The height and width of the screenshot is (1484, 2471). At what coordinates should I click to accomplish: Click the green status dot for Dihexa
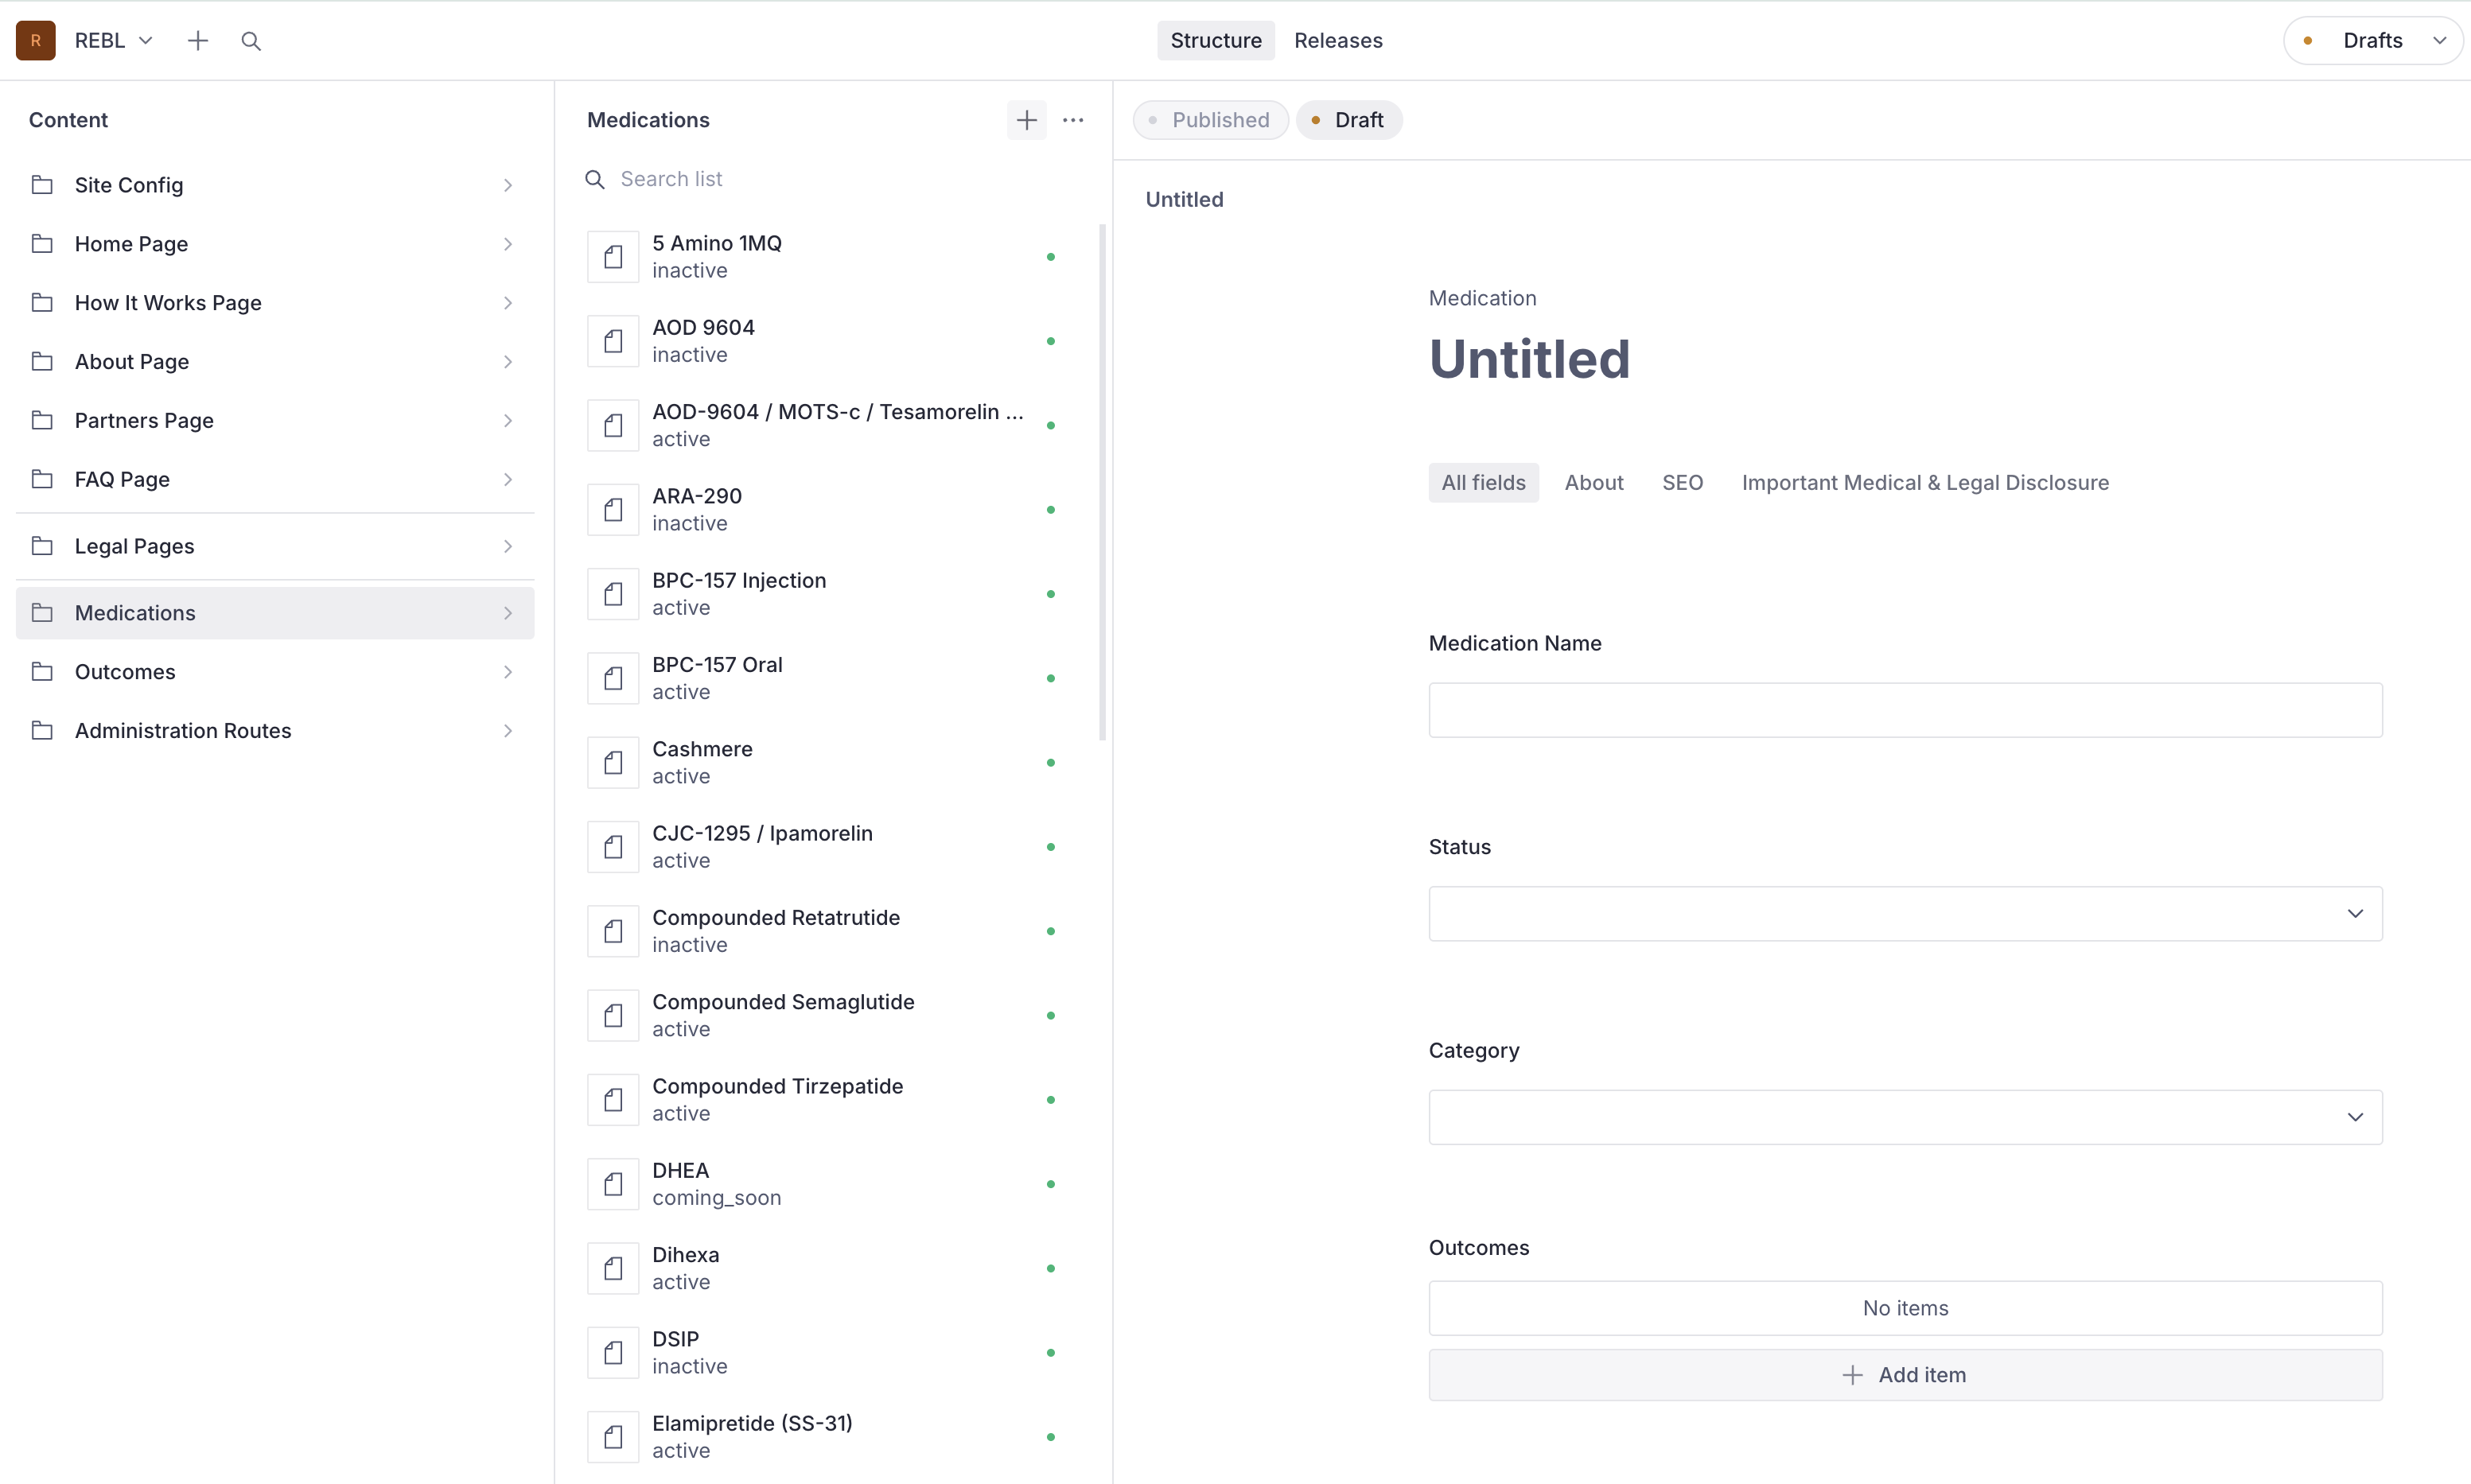(1050, 1268)
